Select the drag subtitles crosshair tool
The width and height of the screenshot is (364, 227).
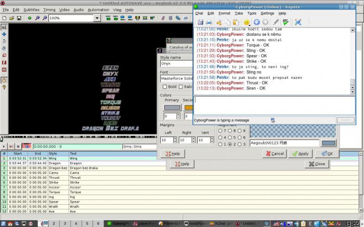(x=4, y=34)
